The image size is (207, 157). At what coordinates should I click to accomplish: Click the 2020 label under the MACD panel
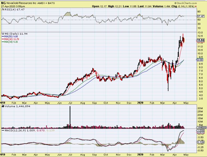pyautogui.click(x=140, y=155)
